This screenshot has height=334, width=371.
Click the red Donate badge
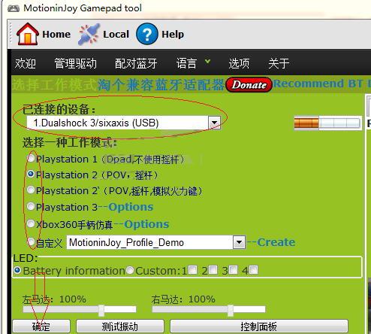249,85
